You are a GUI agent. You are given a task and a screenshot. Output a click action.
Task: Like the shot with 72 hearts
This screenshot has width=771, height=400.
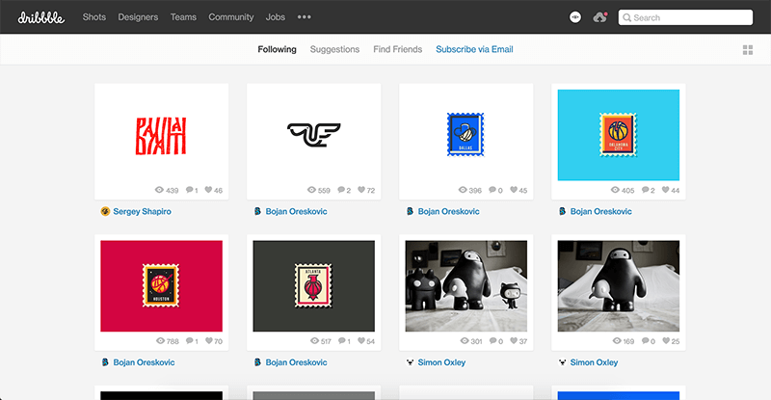[358, 191]
